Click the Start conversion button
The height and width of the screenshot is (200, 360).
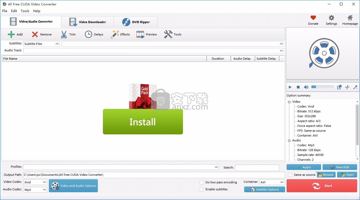(x=322, y=186)
